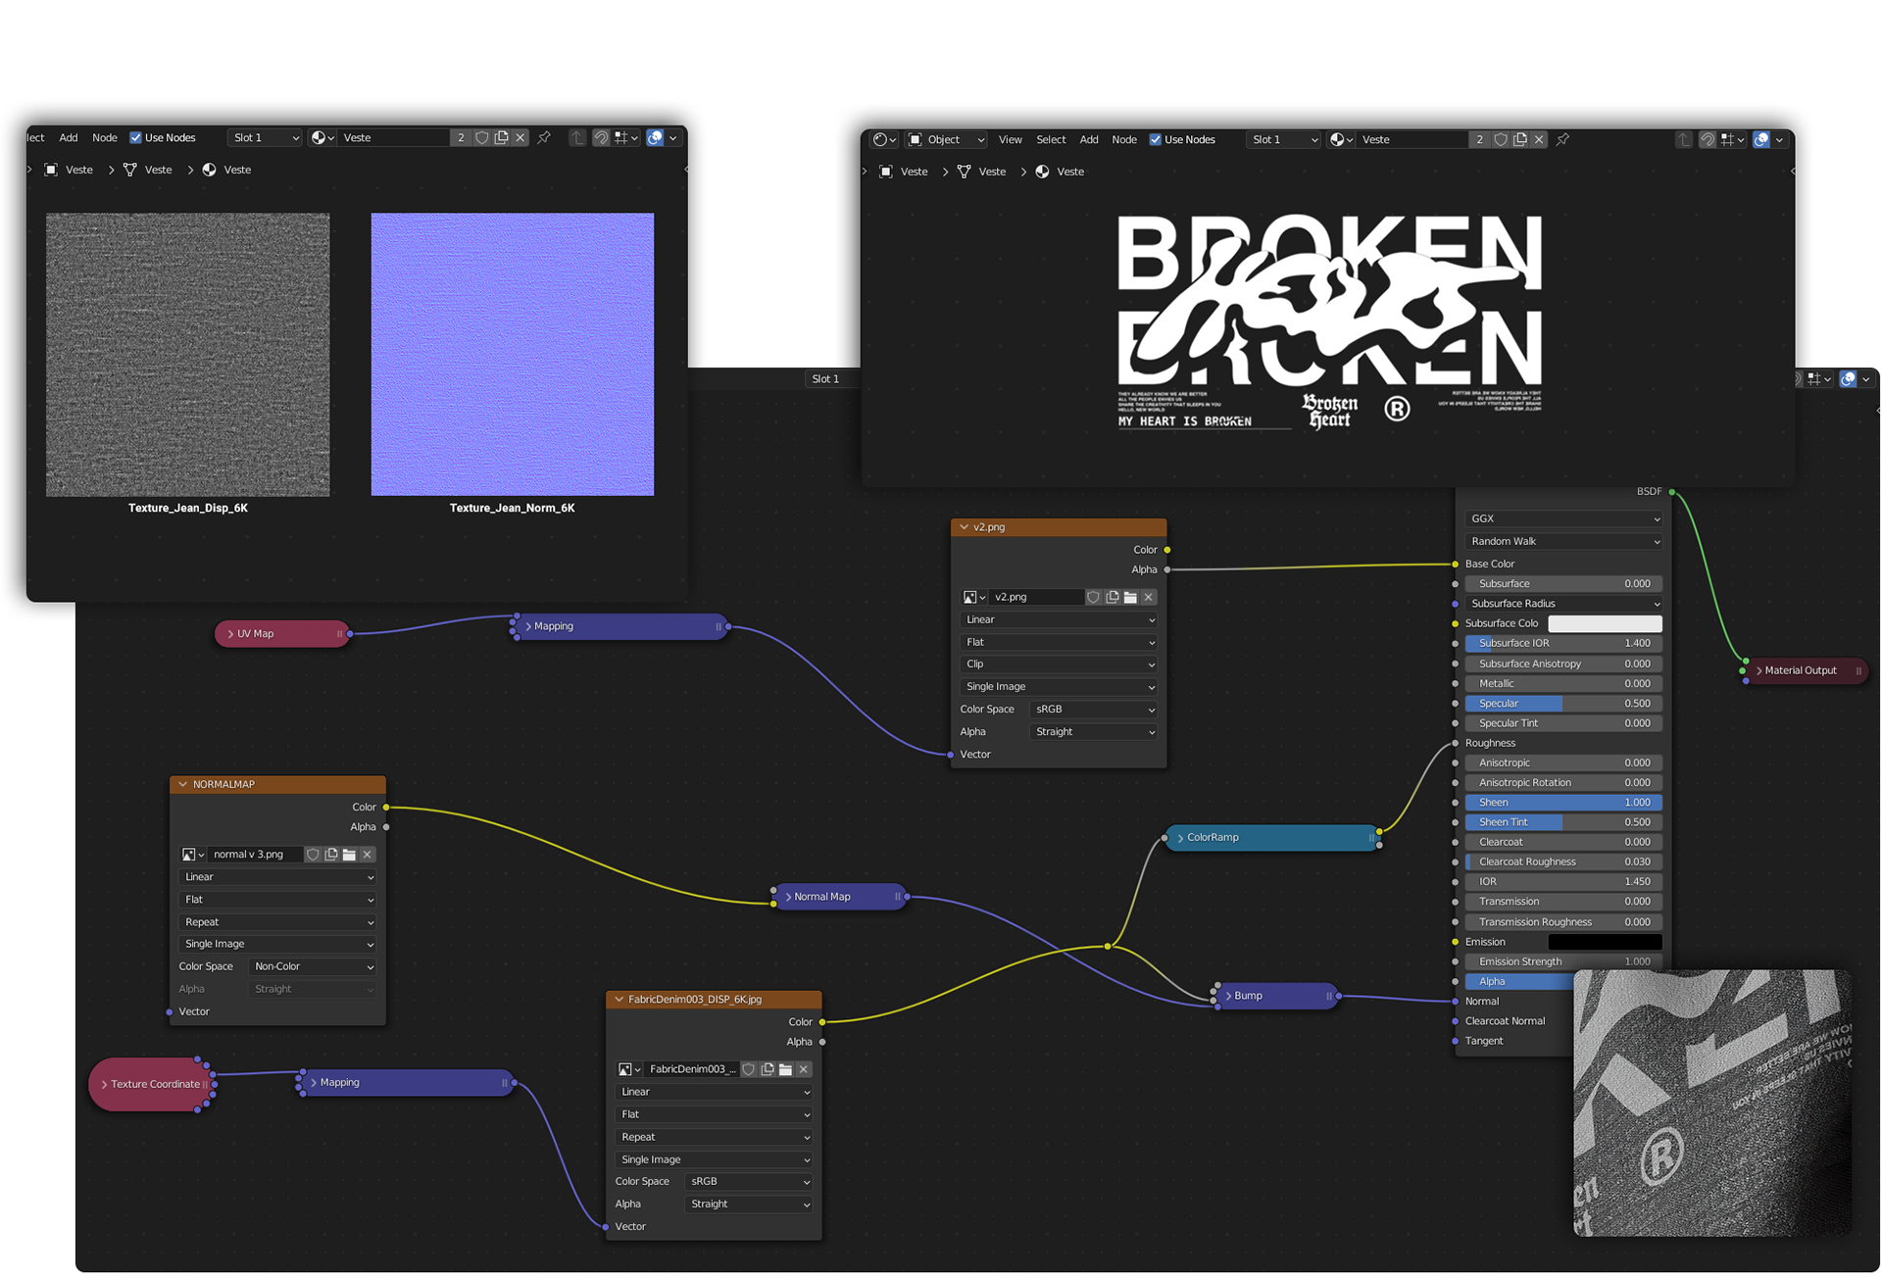The height and width of the screenshot is (1279, 1882).
Task: Click user count 2 button in Broken logo window
Action: pyautogui.click(x=1479, y=139)
